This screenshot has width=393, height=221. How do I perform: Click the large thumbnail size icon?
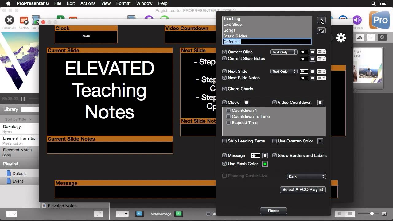point(384,214)
